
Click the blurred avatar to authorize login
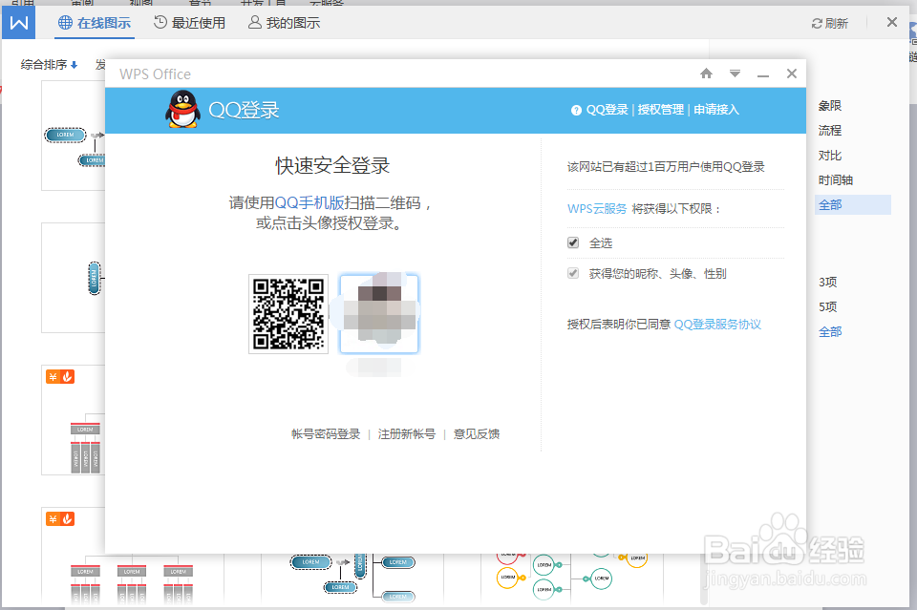point(379,314)
